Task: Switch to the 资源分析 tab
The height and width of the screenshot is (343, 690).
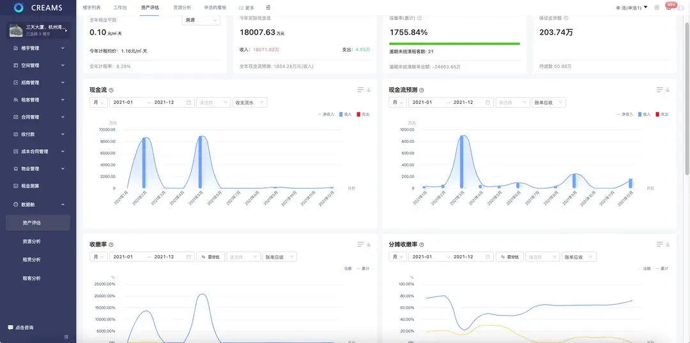Action: click(181, 8)
